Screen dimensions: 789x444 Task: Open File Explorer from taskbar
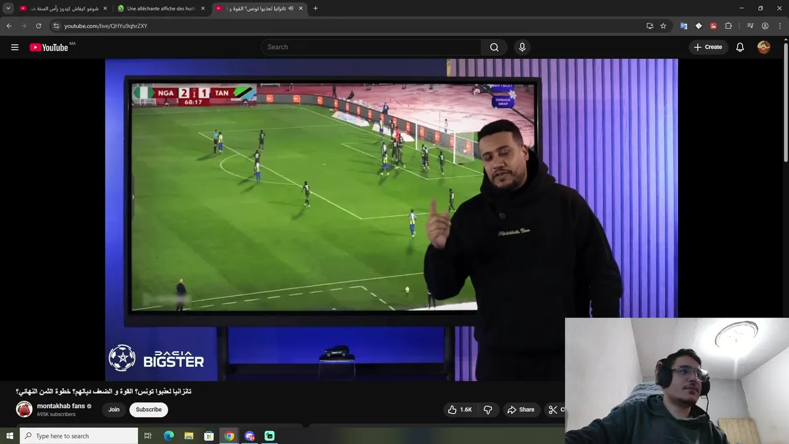point(189,436)
